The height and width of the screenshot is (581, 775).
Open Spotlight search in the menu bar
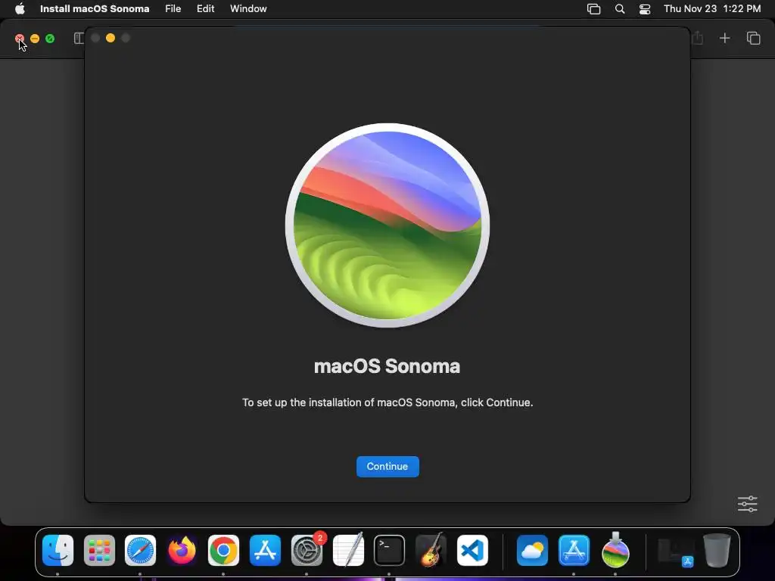[x=620, y=9]
